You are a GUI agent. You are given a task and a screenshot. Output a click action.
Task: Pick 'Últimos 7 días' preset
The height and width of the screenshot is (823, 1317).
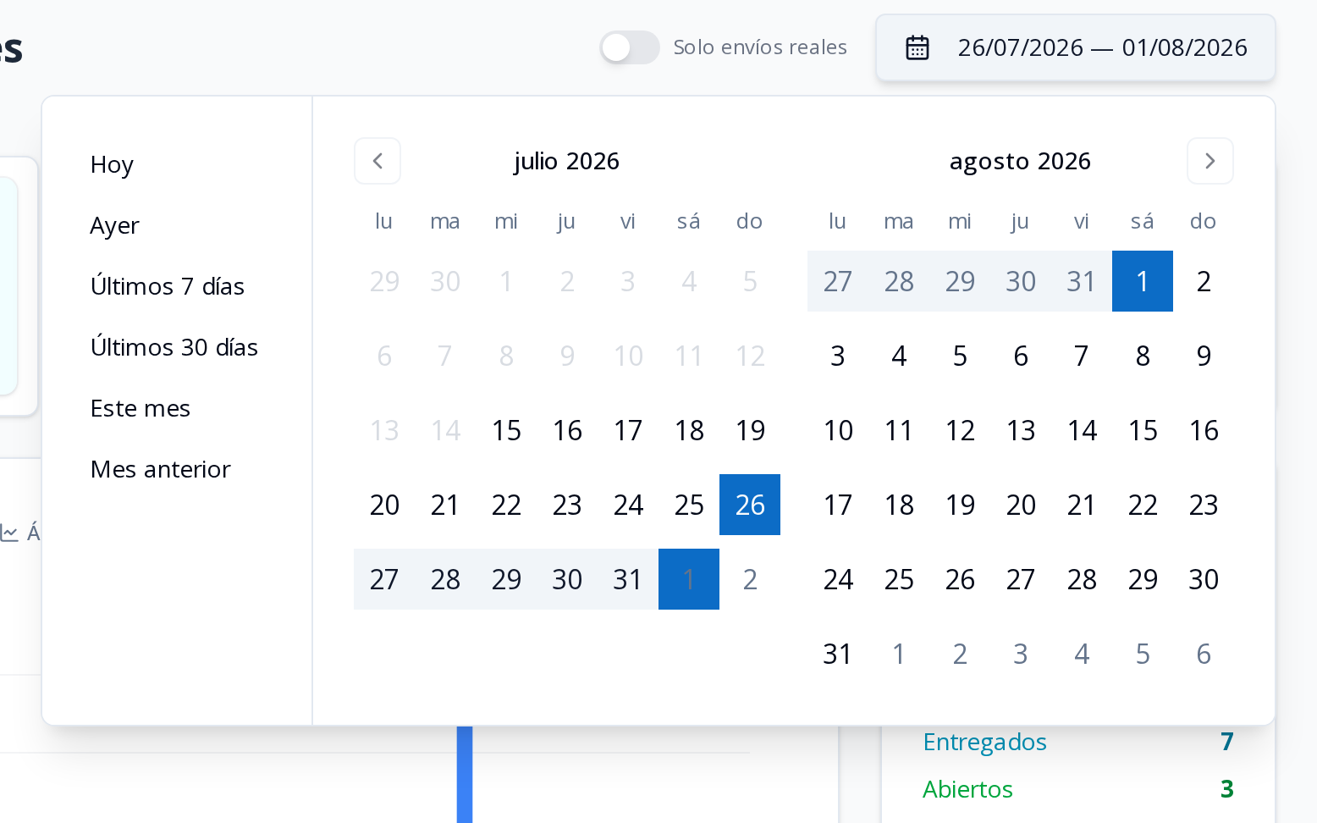168,286
